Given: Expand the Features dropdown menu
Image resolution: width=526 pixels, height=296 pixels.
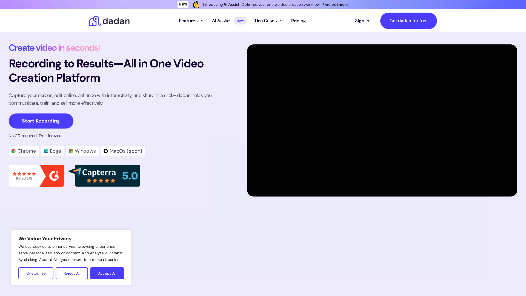Looking at the screenshot, I should 191,21.
